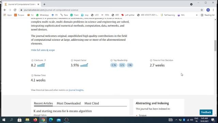Click the ENG IN language indicator

click(196, 120)
